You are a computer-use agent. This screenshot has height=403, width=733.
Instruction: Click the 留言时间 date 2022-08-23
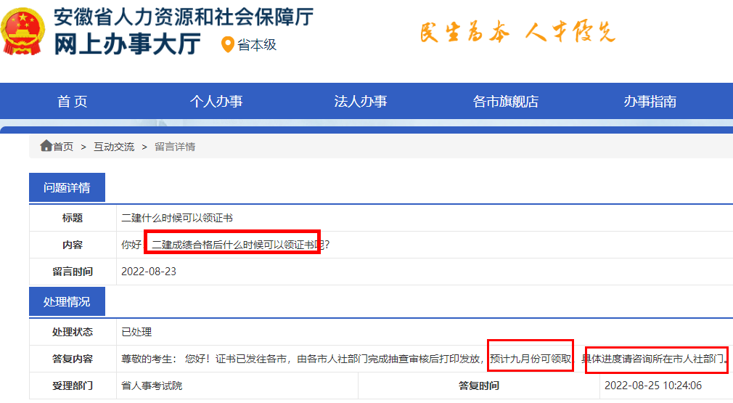pos(149,272)
